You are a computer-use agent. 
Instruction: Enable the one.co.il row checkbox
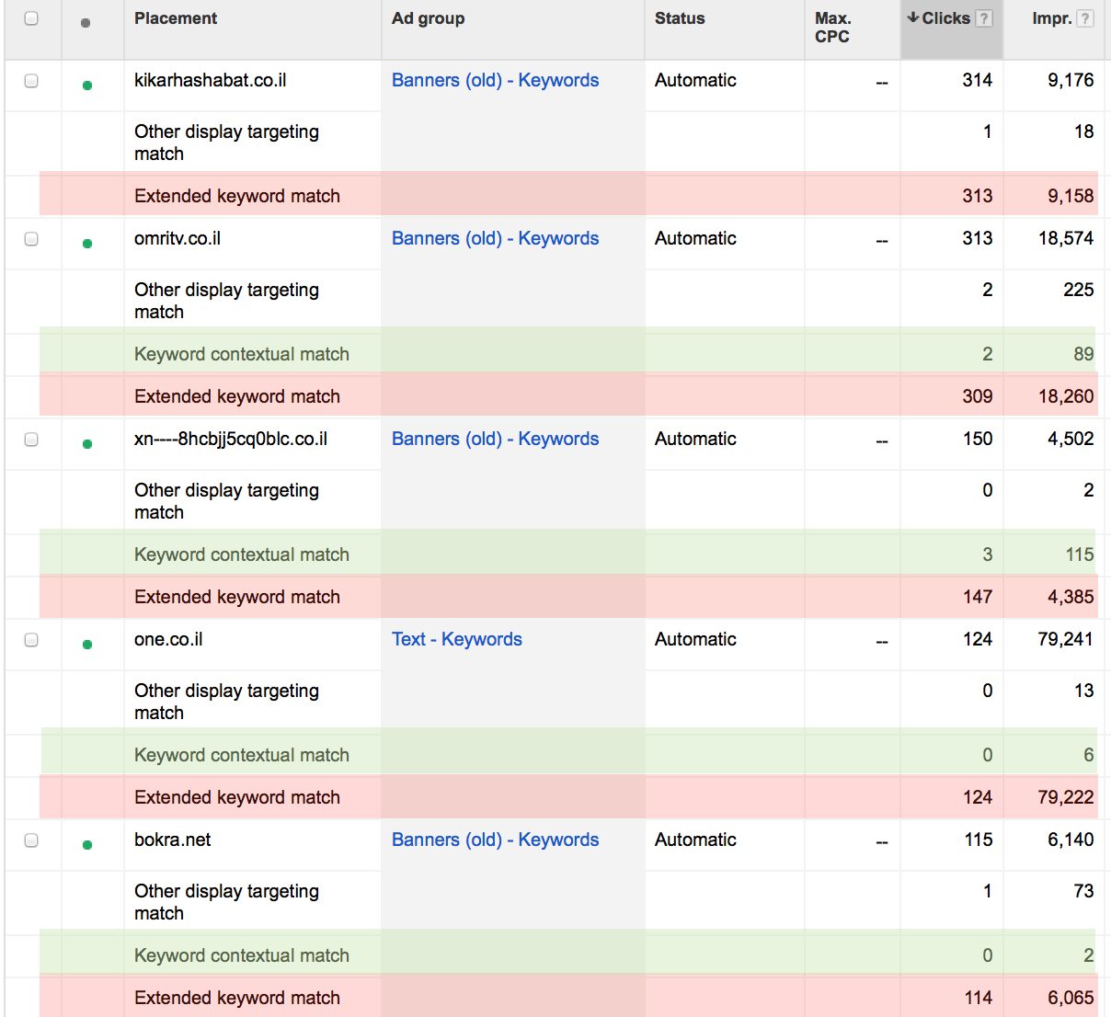pyautogui.click(x=31, y=640)
